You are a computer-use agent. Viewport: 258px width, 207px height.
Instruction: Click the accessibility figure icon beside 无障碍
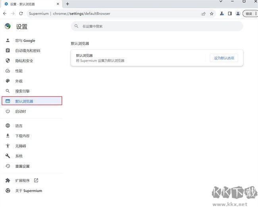pos(8,146)
